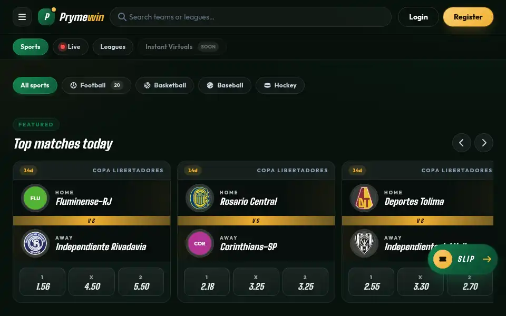
Task: Bet draw at 4.50
Action: (92, 281)
